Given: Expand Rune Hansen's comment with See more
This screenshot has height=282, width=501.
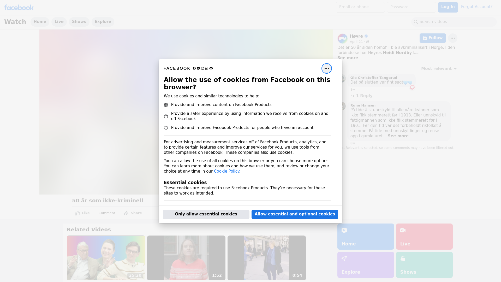Looking at the screenshot, I should 398,136.
